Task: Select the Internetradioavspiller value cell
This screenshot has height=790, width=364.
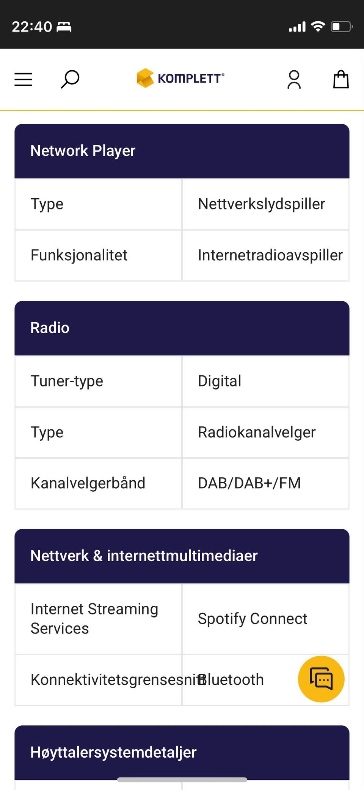Action: (x=265, y=255)
